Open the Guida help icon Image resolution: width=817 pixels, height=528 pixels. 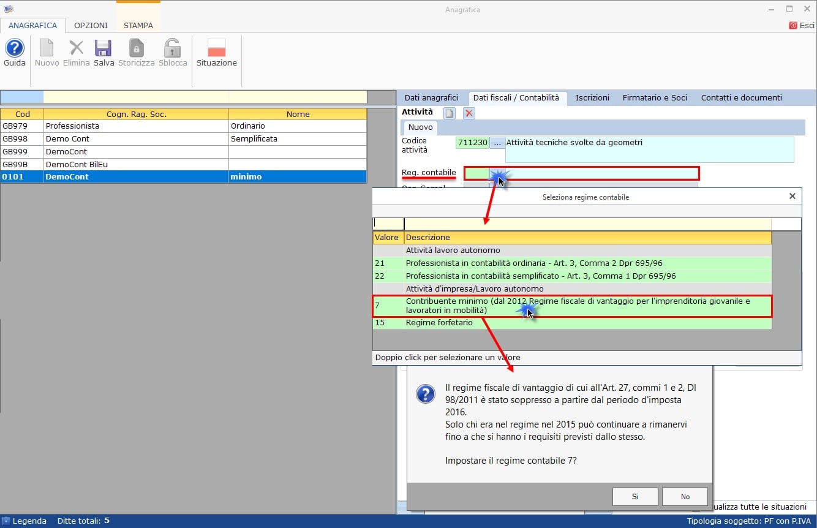point(14,48)
